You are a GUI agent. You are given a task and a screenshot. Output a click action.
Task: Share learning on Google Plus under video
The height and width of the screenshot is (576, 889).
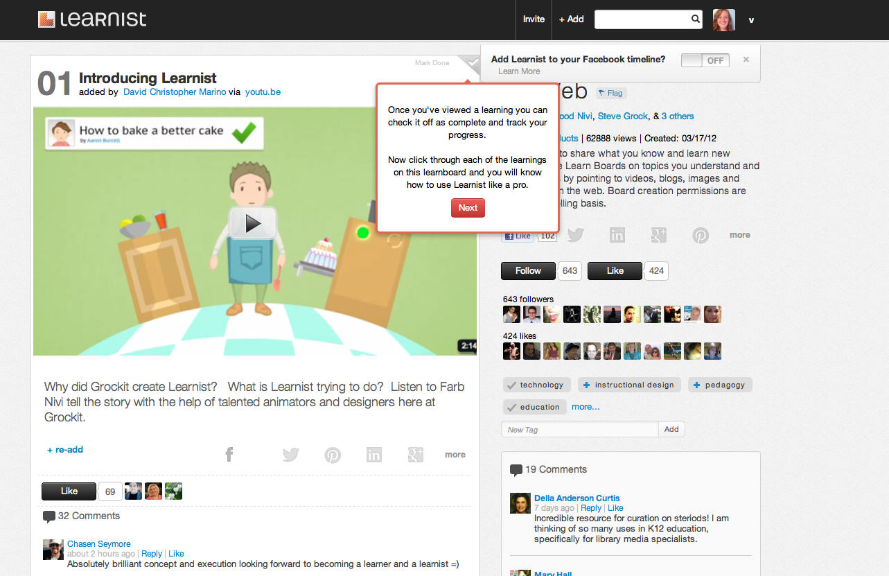coord(416,455)
